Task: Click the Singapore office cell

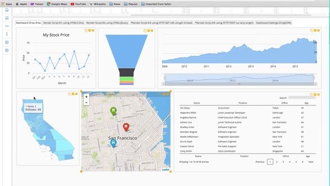Action: [277, 151]
